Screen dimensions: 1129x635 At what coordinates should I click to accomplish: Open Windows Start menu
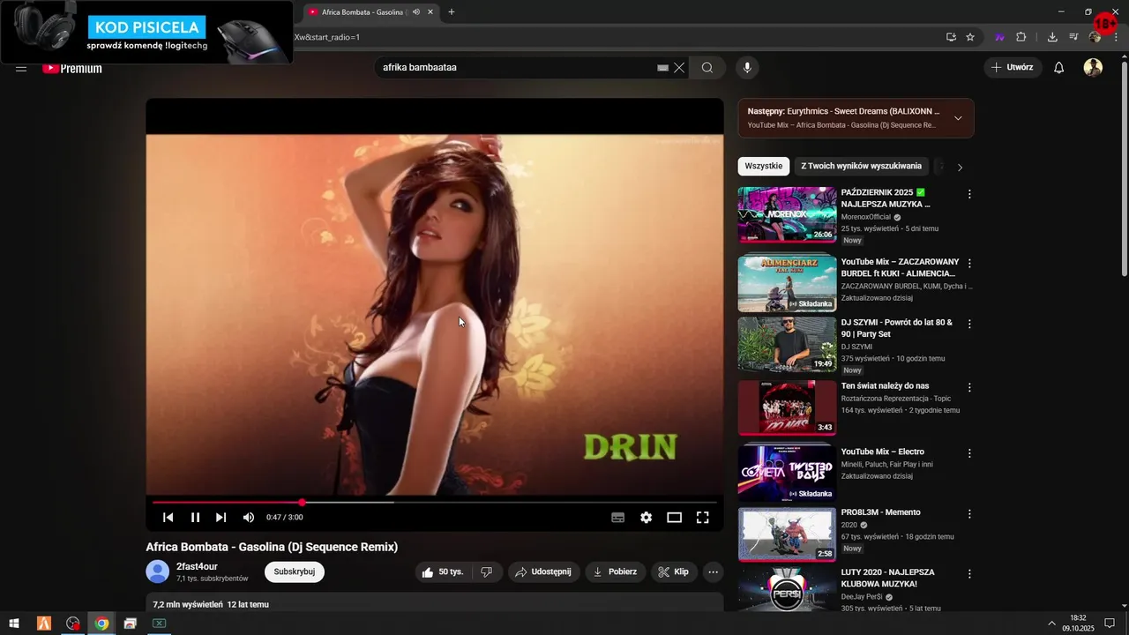[14, 624]
